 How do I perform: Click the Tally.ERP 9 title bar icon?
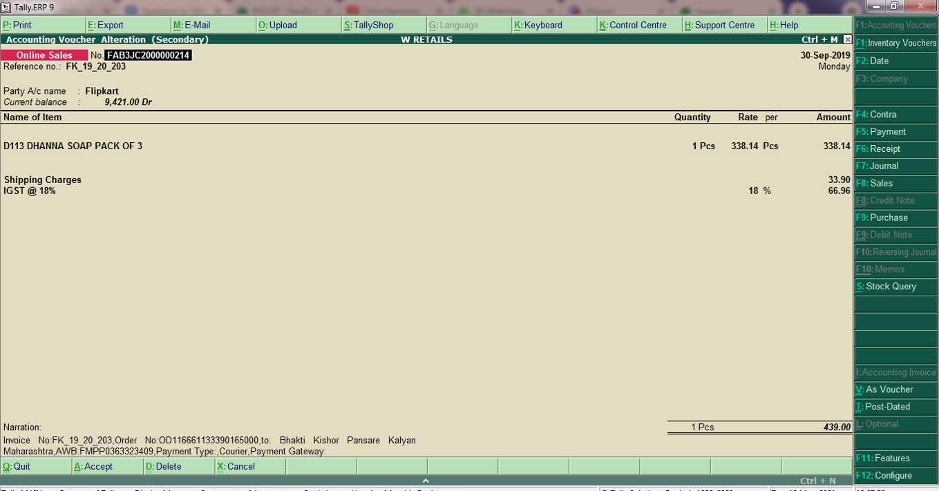coord(6,7)
